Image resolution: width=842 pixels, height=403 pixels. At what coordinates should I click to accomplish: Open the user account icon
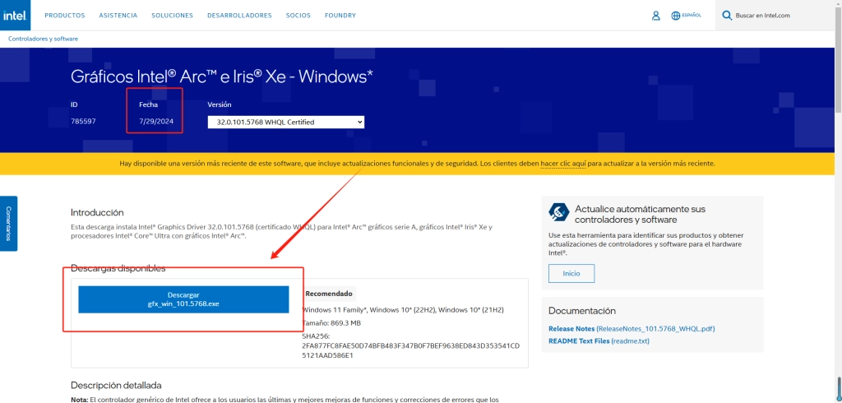point(655,16)
